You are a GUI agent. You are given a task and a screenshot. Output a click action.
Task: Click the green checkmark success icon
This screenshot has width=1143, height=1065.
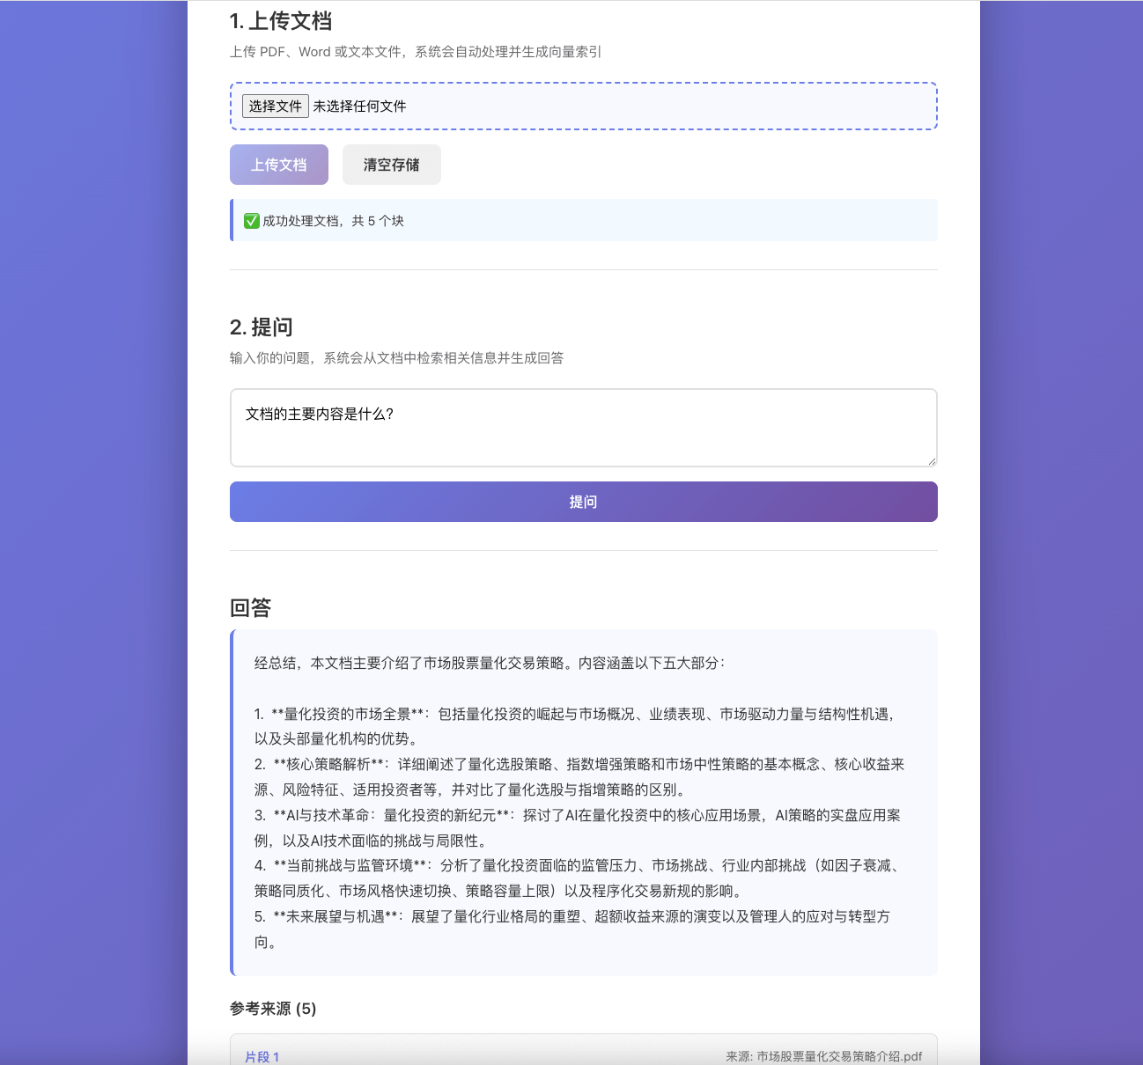(x=252, y=221)
